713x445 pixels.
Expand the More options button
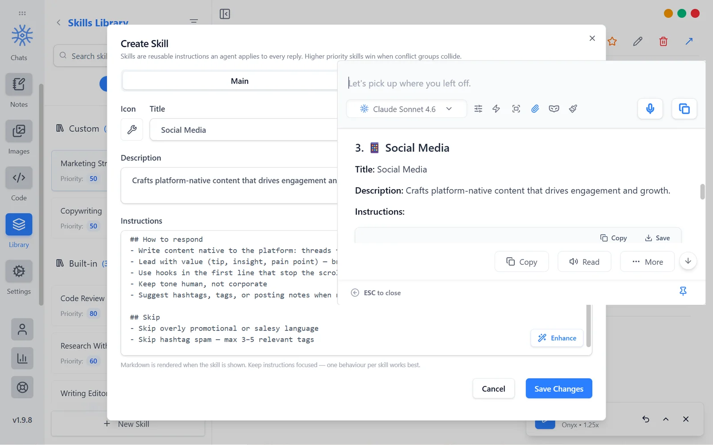point(647,262)
